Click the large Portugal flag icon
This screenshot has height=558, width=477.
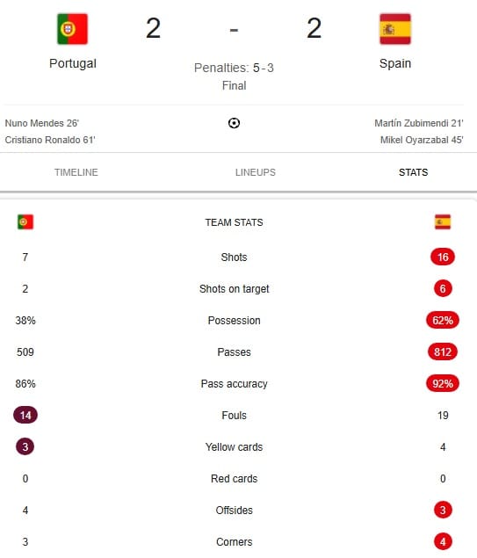72,29
